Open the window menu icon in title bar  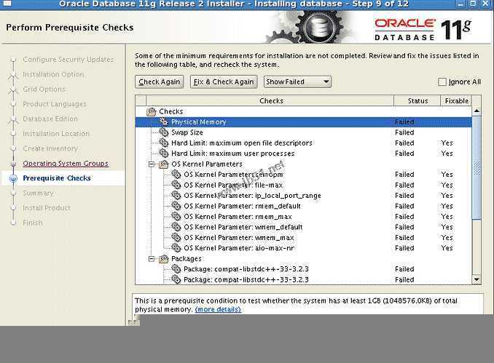[7, 4]
